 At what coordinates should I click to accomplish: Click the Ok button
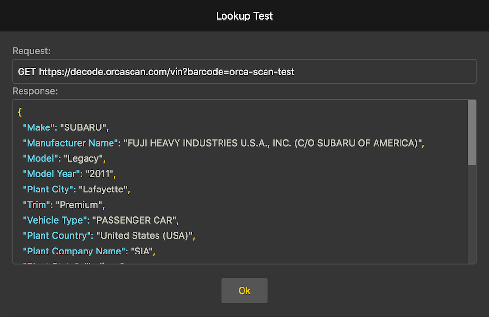point(244,291)
